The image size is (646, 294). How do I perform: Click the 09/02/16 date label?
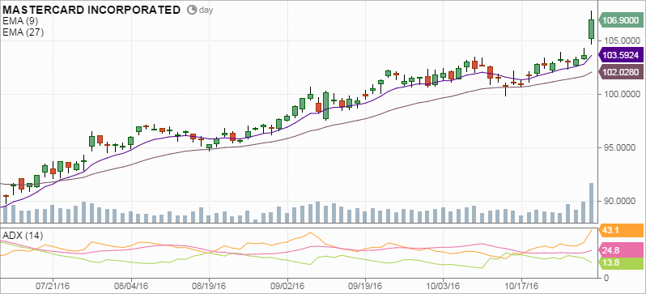pyautogui.click(x=287, y=286)
